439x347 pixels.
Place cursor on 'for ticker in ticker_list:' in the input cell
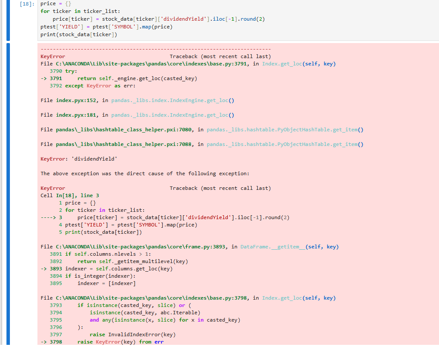click(x=80, y=11)
